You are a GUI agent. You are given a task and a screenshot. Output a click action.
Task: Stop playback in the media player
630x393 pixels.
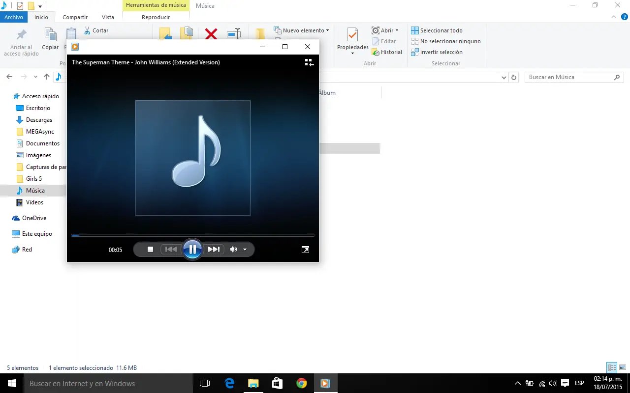[x=151, y=250]
